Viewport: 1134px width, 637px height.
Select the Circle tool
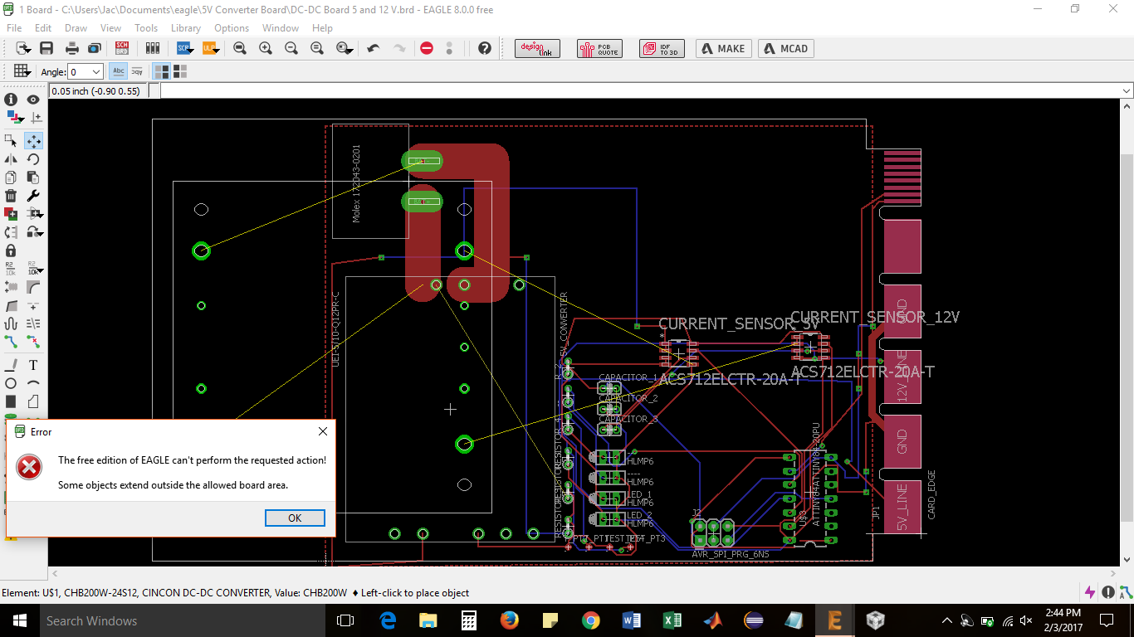point(11,383)
